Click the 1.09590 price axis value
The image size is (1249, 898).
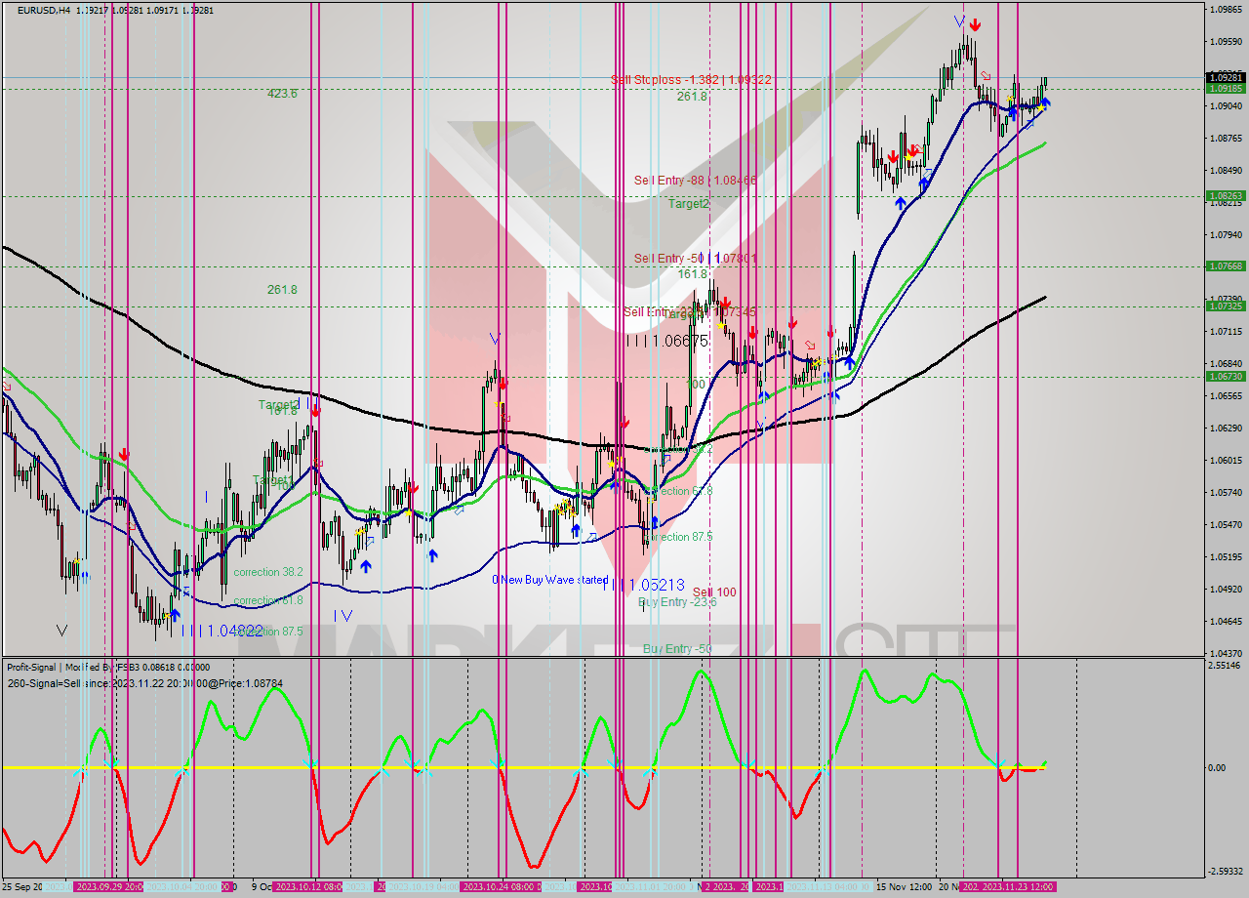(x=1226, y=42)
